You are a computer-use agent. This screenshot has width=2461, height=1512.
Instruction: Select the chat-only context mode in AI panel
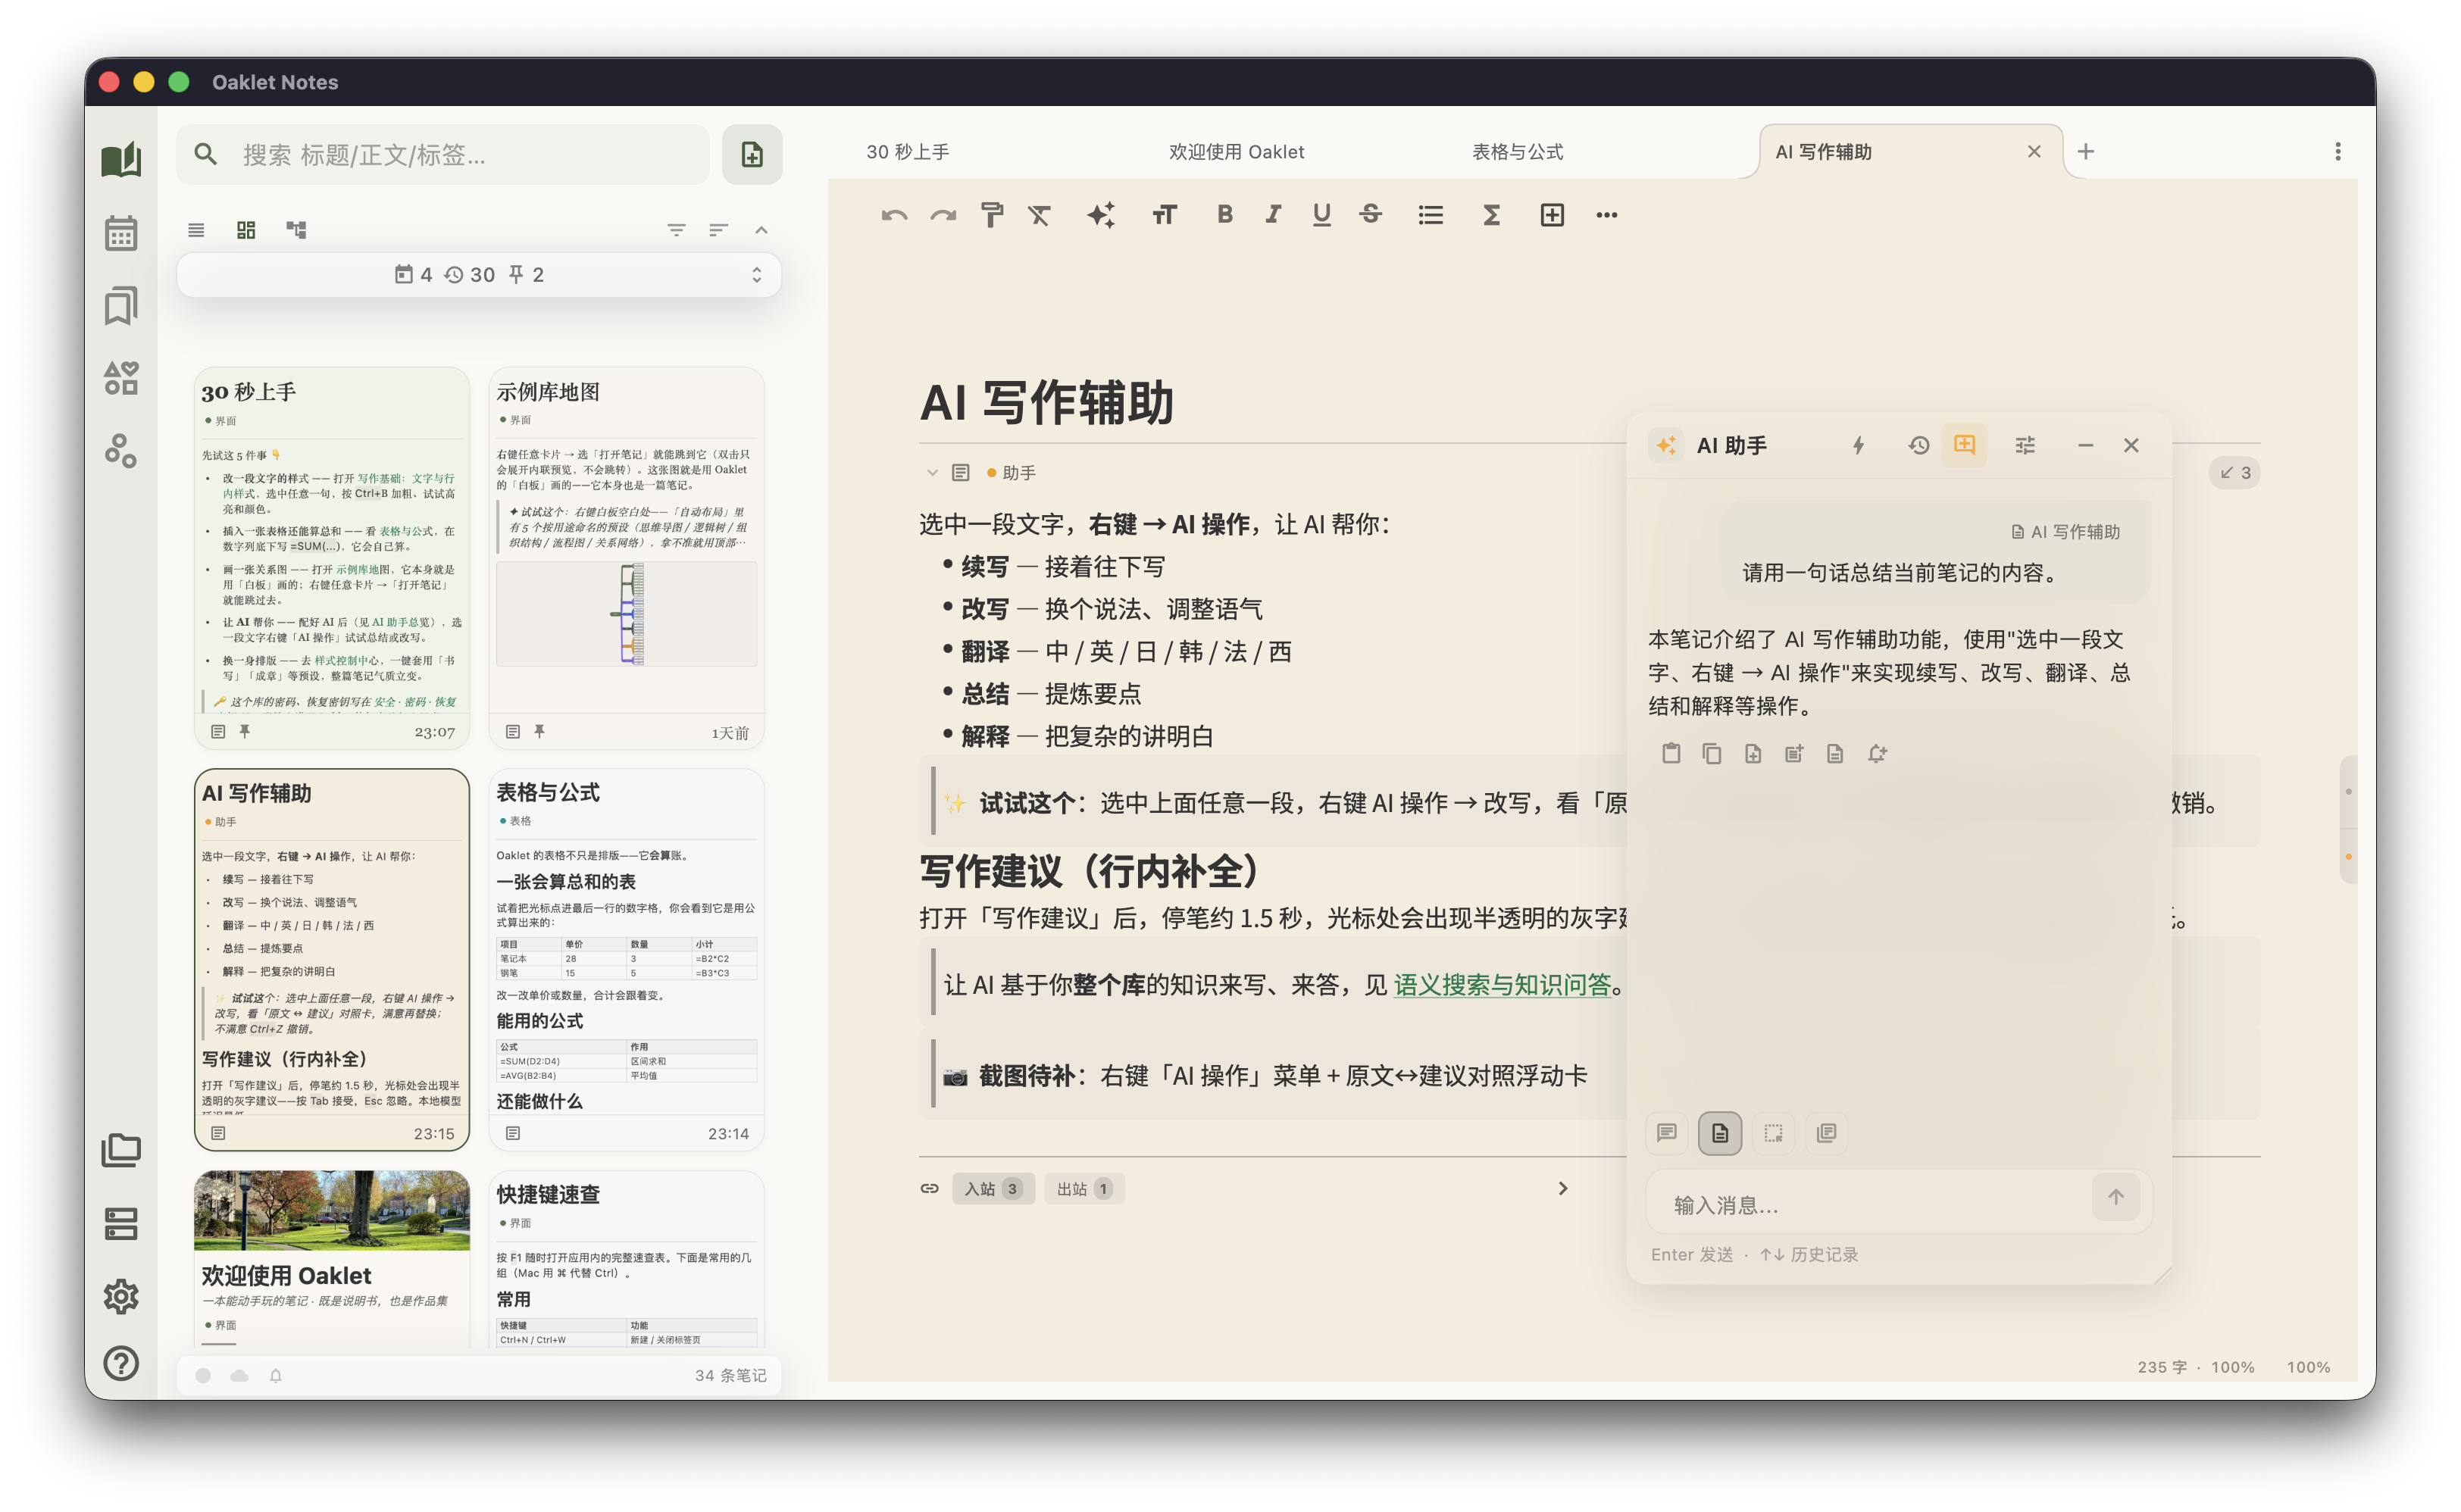[x=1667, y=1133]
